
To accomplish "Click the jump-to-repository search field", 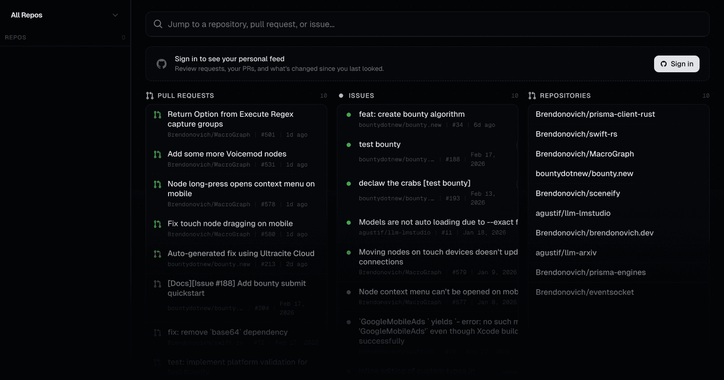I will (427, 24).
